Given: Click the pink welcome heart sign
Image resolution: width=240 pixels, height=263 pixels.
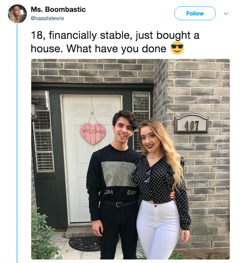Looking at the screenshot, I should tap(93, 134).
